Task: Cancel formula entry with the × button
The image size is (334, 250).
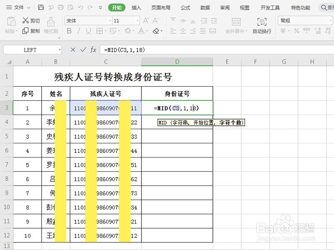Action: [73, 50]
